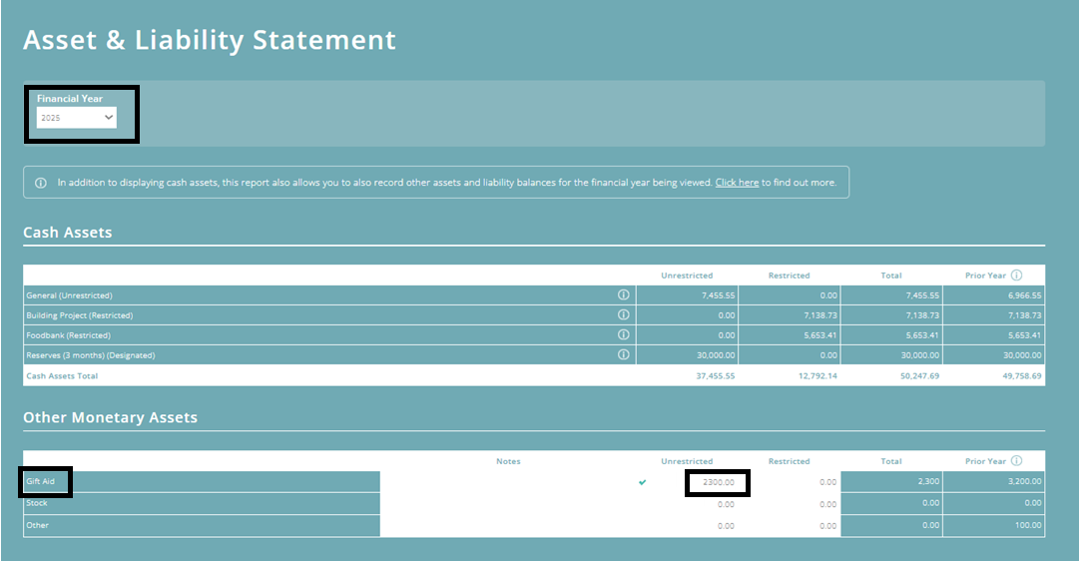Viewport: 1079px width, 561px height.
Task: Click Other prior year value 100.00
Action: [x=1028, y=525]
